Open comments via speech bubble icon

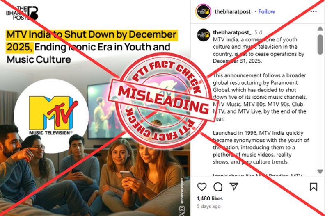[218, 187]
